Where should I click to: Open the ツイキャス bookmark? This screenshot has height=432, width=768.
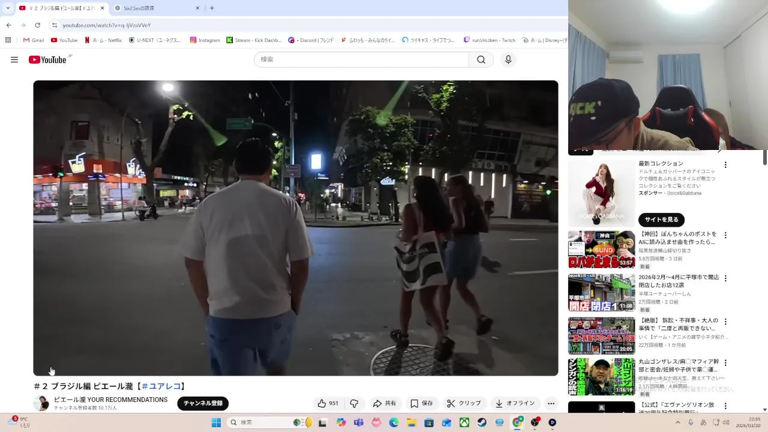click(428, 40)
